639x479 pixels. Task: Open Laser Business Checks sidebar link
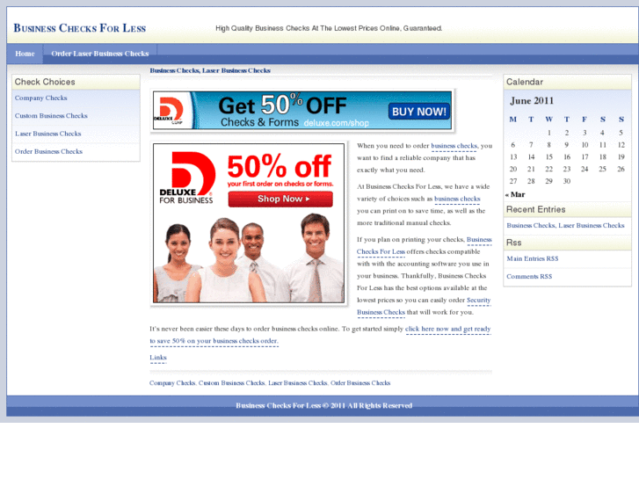(x=47, y=134)
